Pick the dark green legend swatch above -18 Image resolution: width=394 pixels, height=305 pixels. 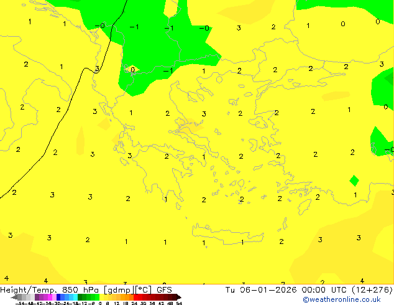pyautogui.click(x=80, y=297)
